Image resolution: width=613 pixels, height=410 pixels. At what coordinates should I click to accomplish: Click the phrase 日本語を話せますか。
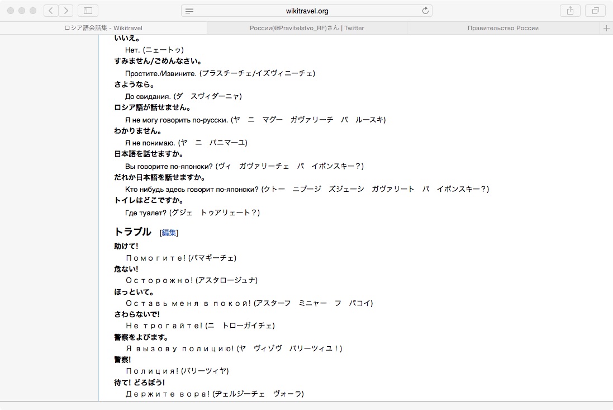point(149,154)
